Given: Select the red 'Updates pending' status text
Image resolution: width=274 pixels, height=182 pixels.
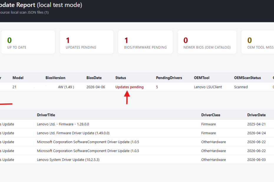Looking at the screenshot, I should tap(129, 87).
